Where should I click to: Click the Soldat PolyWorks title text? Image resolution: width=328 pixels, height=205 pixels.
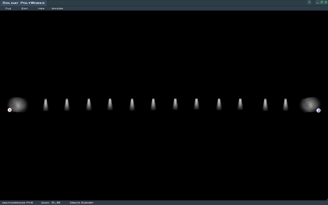pyautogui.click(x=24, y=3)
